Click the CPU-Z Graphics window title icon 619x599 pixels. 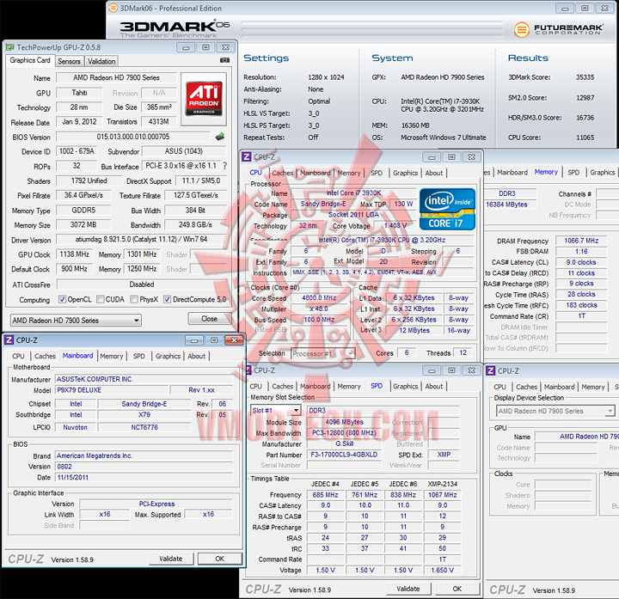490,371
